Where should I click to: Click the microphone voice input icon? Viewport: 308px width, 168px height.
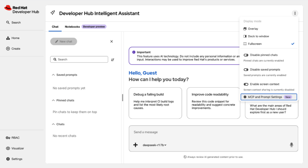click(292, 145)
